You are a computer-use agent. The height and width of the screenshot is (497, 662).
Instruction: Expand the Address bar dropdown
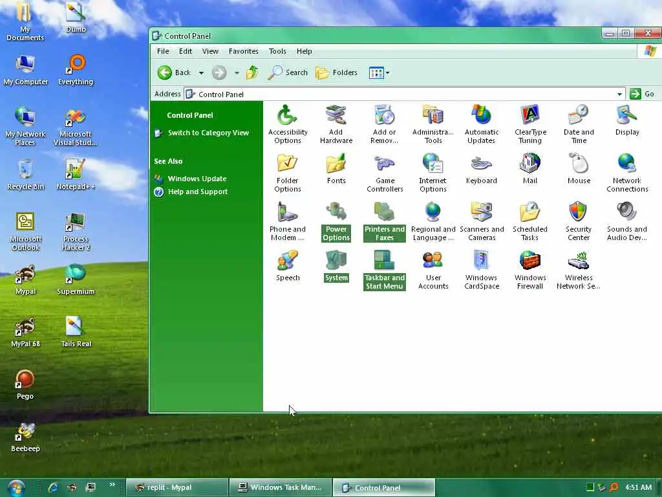[x=619, y=94]
